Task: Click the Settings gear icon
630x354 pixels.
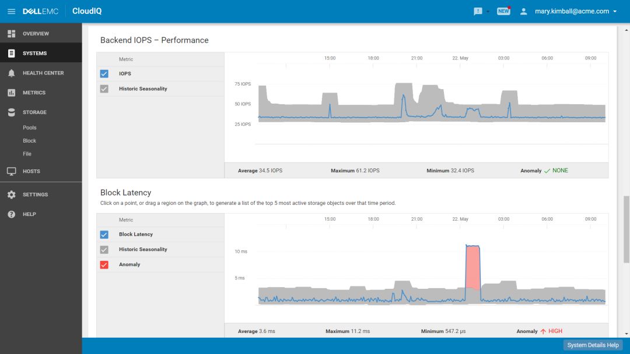Action: tap(11, 194)
